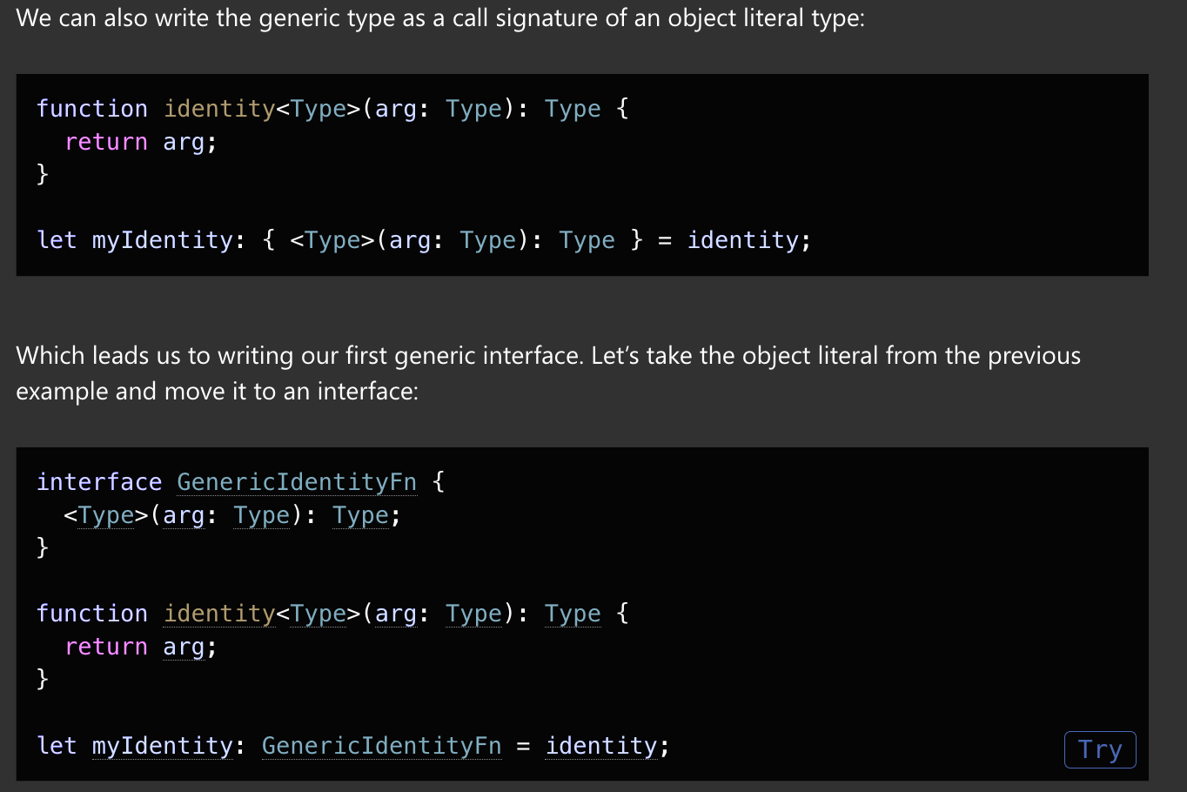The image size is (1187, 792).
Task: Click the function keyword in the lower code block
Action: tap(91, 614)
